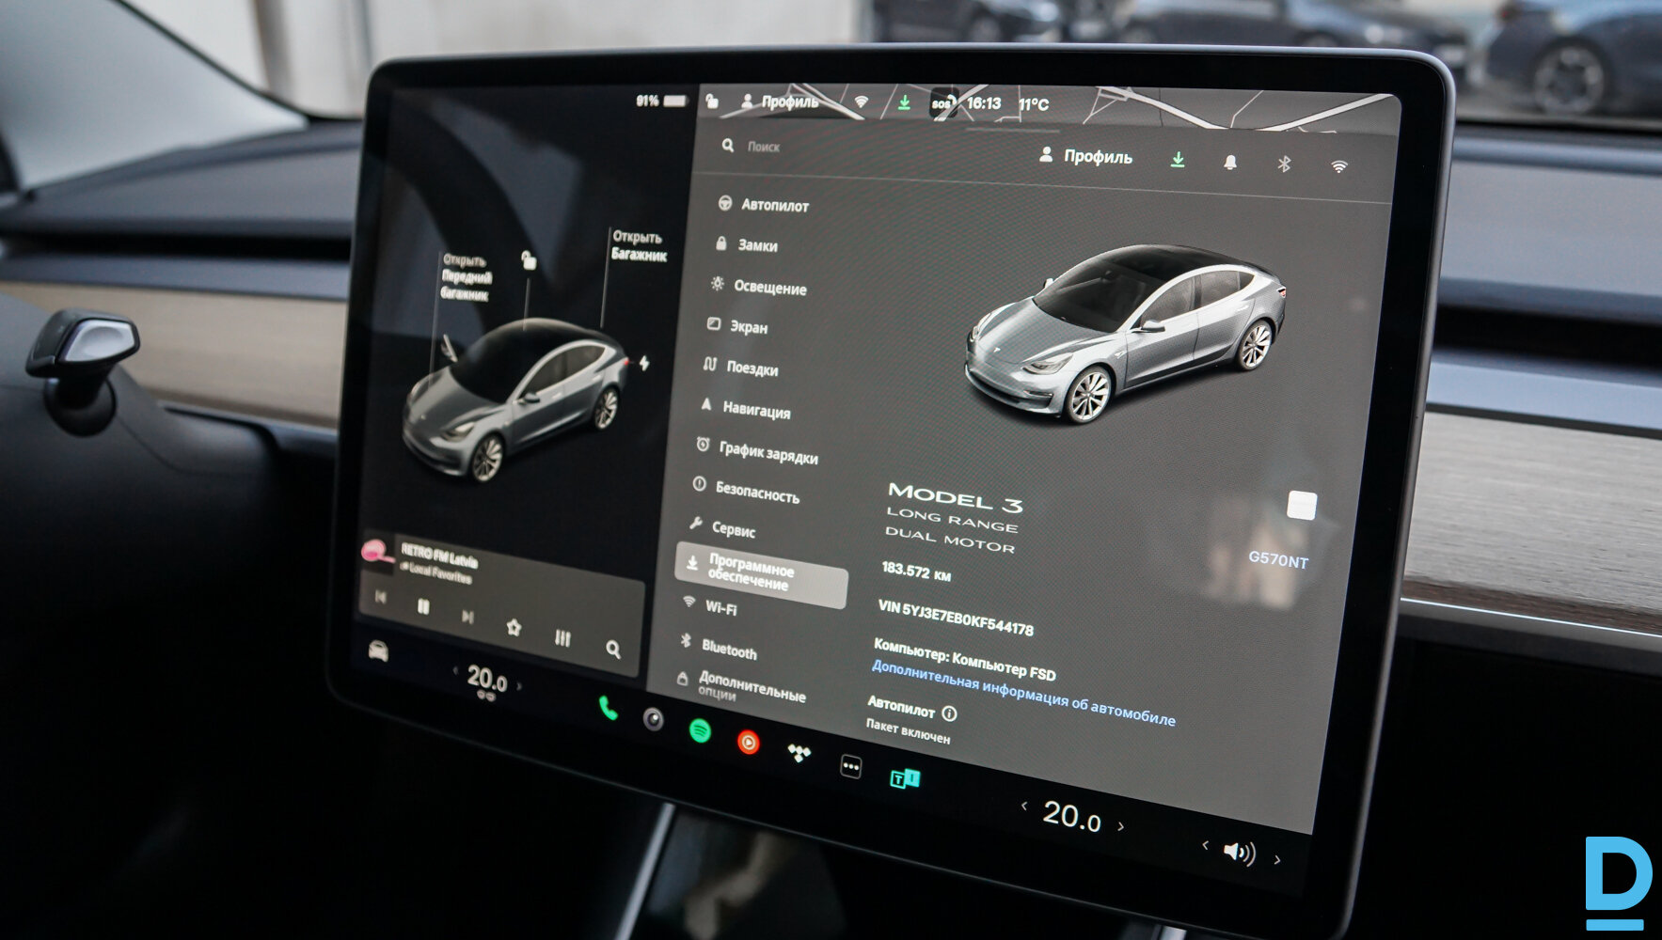The width and height of the screenshot is (1662, 940).
Task: Open car controls via the car icon
Action: click(378, 650)
